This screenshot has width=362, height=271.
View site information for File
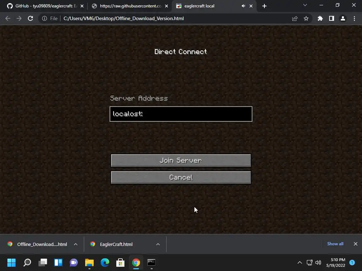[x=50, y=18]
